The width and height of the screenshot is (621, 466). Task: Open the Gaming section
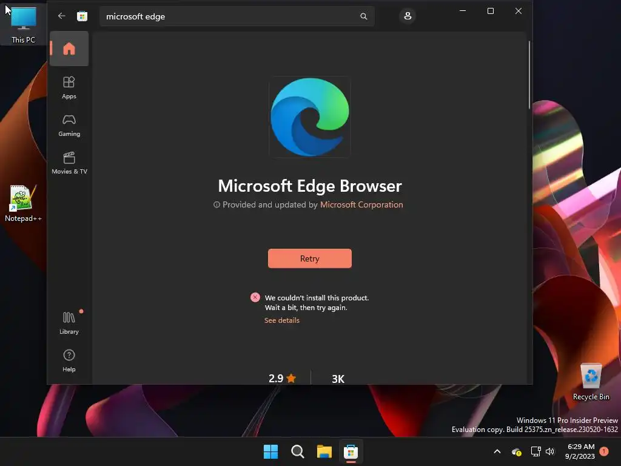pyautogui.click(x=69, y=125)
